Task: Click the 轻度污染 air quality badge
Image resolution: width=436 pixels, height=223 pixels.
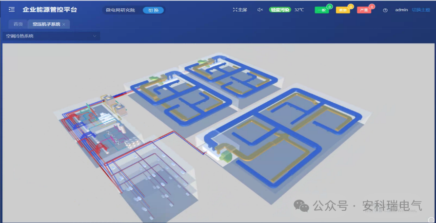Action: [280, 10]
